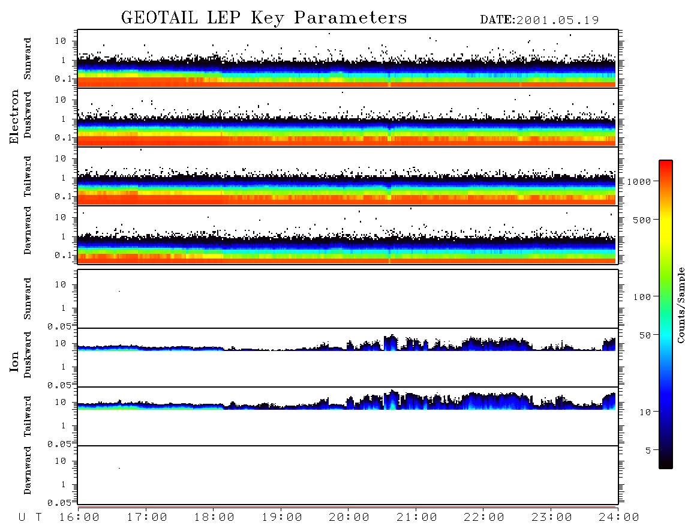Click the '24:00' time axis label
Screen dimensions: 685x528
(619, 517)
